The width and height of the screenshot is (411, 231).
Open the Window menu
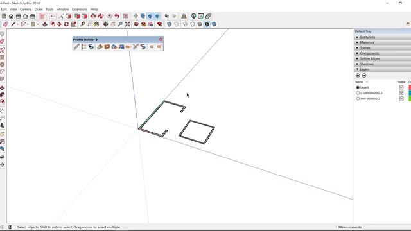(x=63, y=9)
